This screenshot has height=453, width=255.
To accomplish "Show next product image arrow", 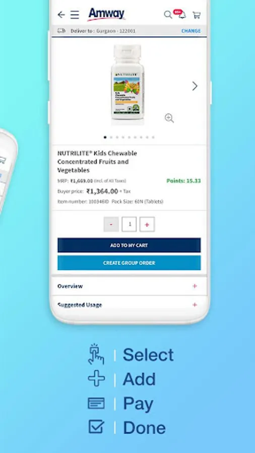I will (x=195, y=86).
